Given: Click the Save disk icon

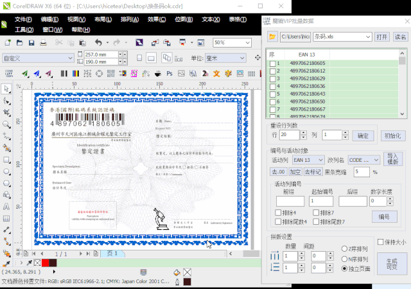Looking at the screenshot, I should 31,42.
